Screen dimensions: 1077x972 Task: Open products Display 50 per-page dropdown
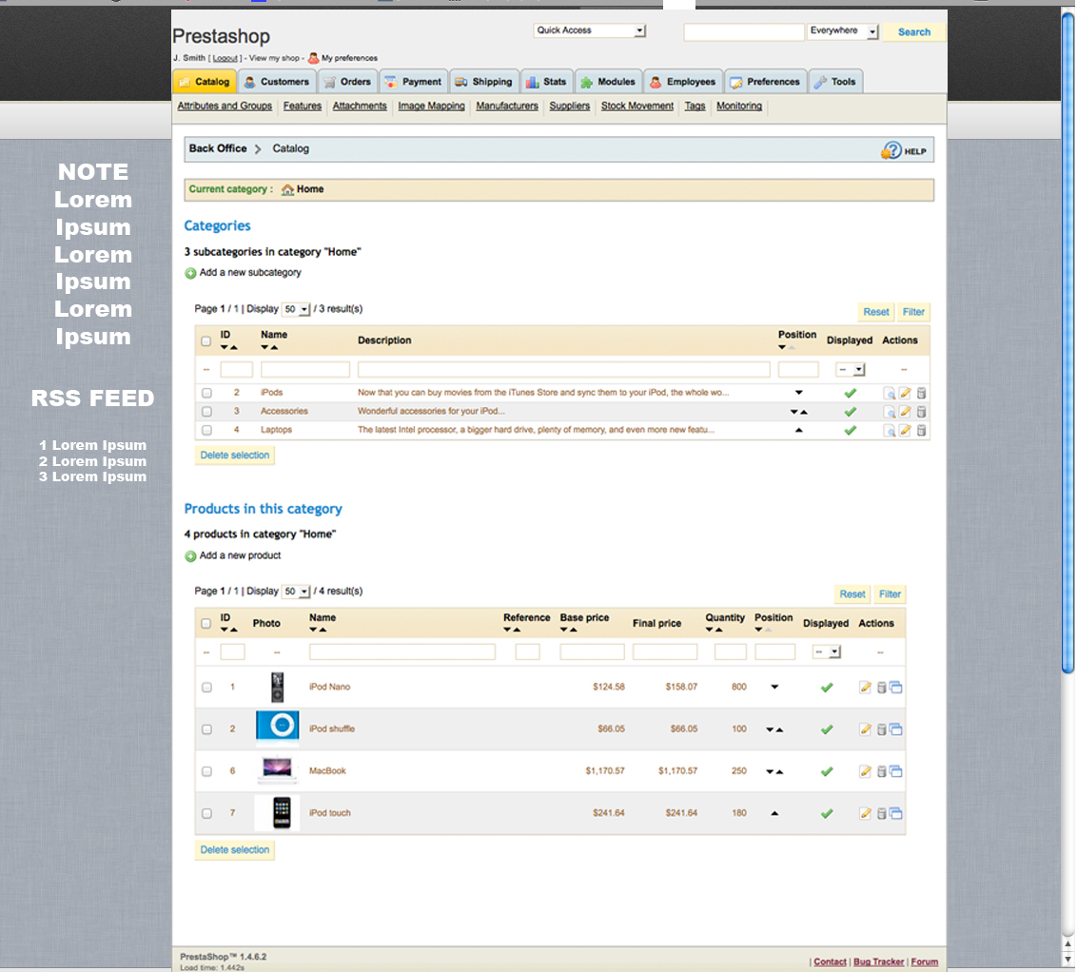tap(297, 592)
